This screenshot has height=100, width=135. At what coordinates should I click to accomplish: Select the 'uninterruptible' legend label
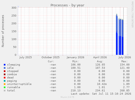(x=19, y=84)
